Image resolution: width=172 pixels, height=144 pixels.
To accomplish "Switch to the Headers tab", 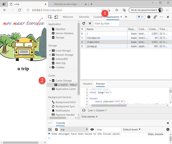I will [87, 84].
